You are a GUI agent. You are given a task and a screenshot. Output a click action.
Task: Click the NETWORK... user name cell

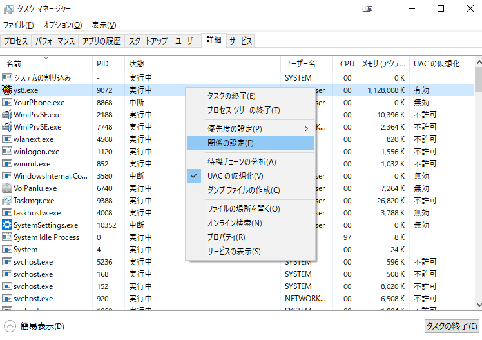tap(305, 299)
